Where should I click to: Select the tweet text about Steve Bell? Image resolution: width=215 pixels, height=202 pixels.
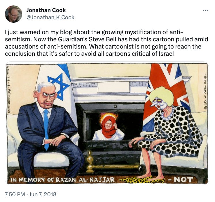106,43
